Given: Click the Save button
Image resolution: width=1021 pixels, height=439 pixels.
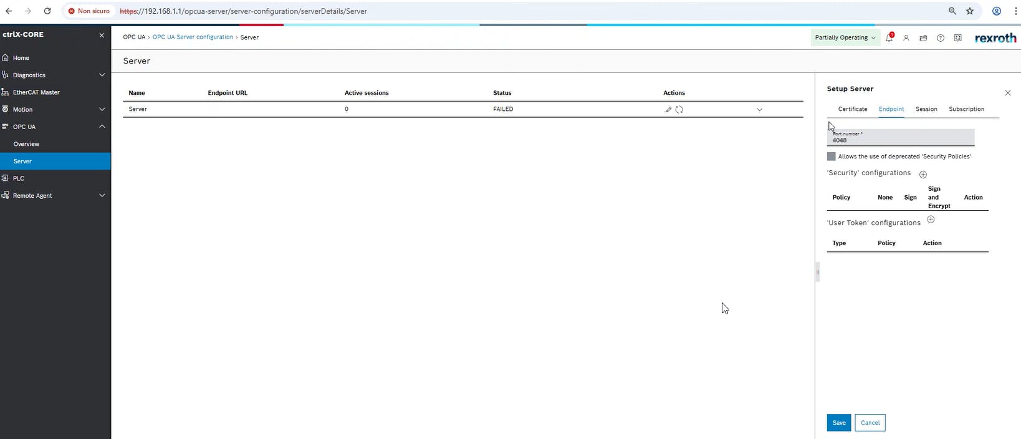Looking at the screenshot, I should pos(839,423).
